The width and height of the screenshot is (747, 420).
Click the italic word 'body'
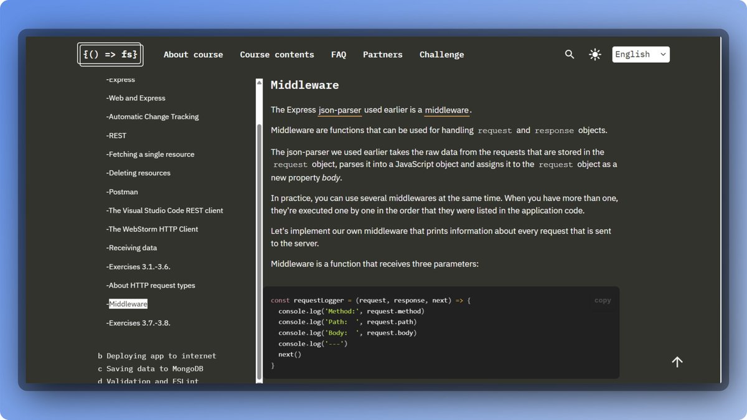(x=331, y=178)
